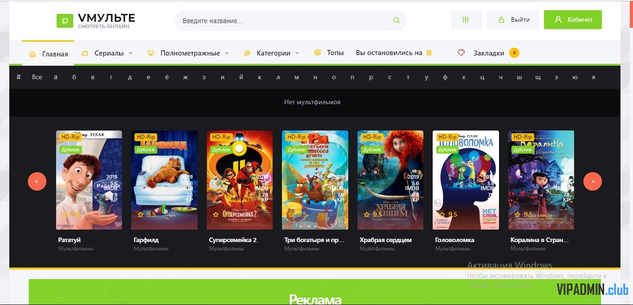Viewport: 633px width, 305px height.
Task: Expand the Категории dropdown chevron
Action: tap(297, 53)
